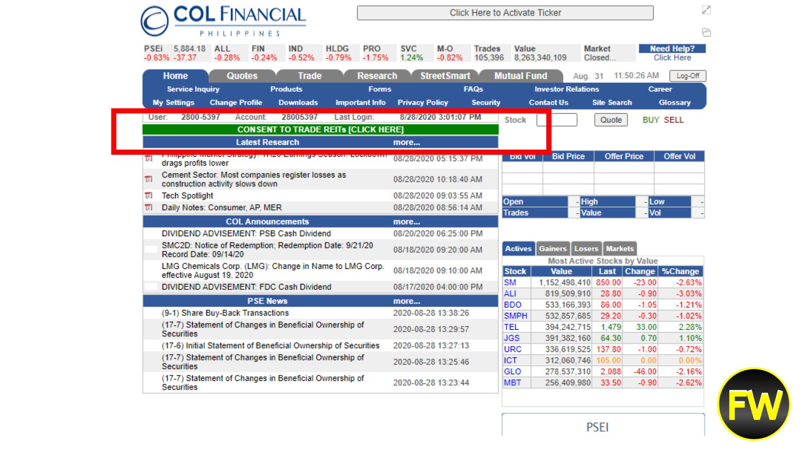Click more... in Latest Research header

click(406, 143)
